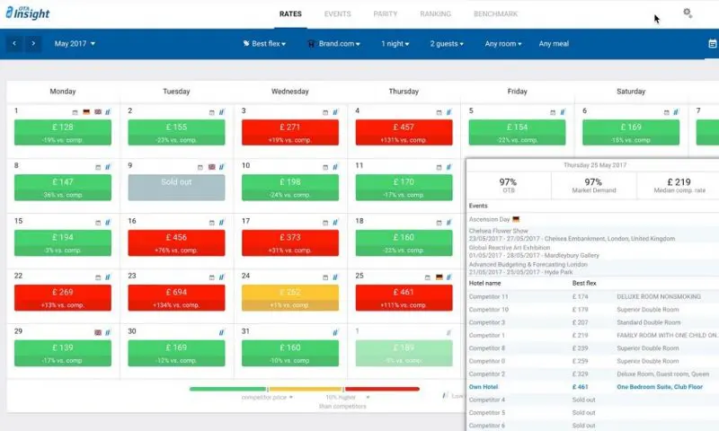This screenshot has width=719, height=431.
Task: Click the red segment of the threshold bar
Action: click(x=383, y=389)
